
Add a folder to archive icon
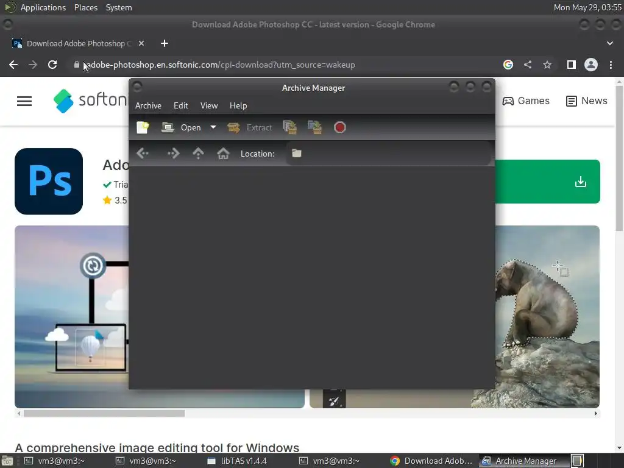tap(315, 127)
